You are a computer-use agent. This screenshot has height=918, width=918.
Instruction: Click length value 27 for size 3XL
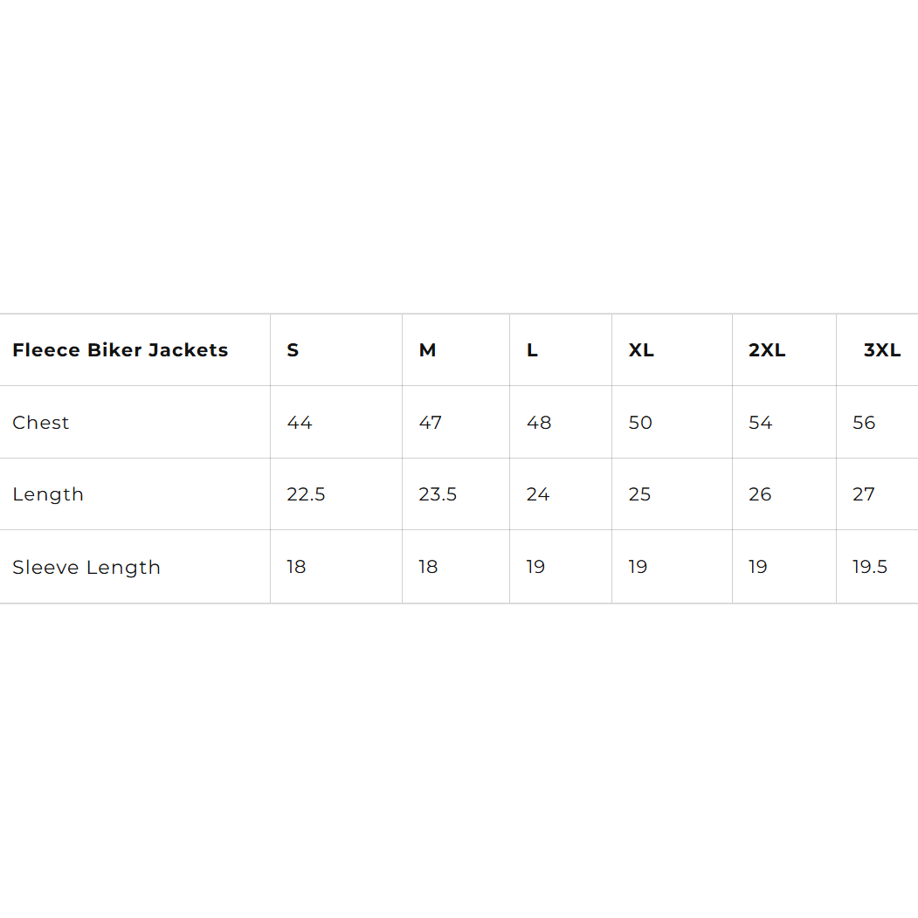point(864,494)
